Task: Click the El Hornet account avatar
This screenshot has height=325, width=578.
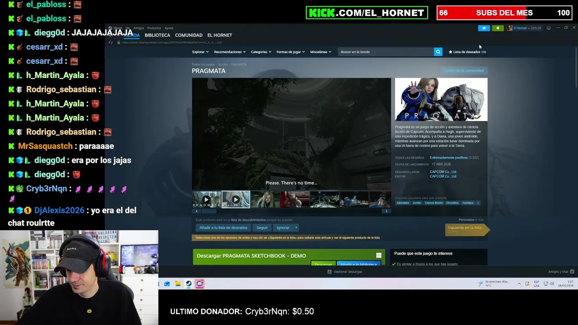Action: click(x=509, y=28)
